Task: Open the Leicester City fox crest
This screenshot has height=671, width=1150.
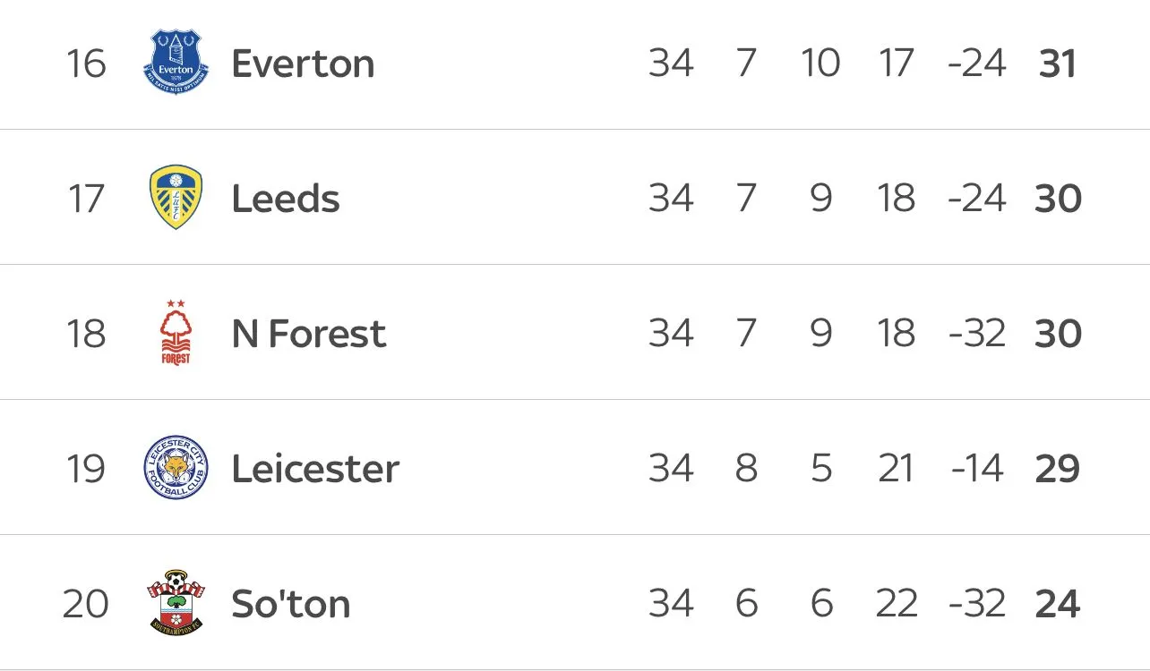Action: pos(176,468)
